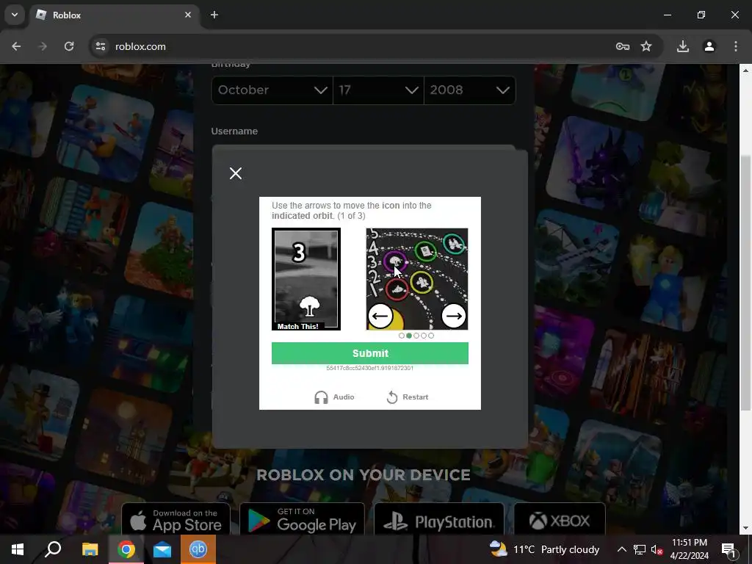This screenshot has width=752, height=564.
Task: Go forward in browser history
Action: 43,46
